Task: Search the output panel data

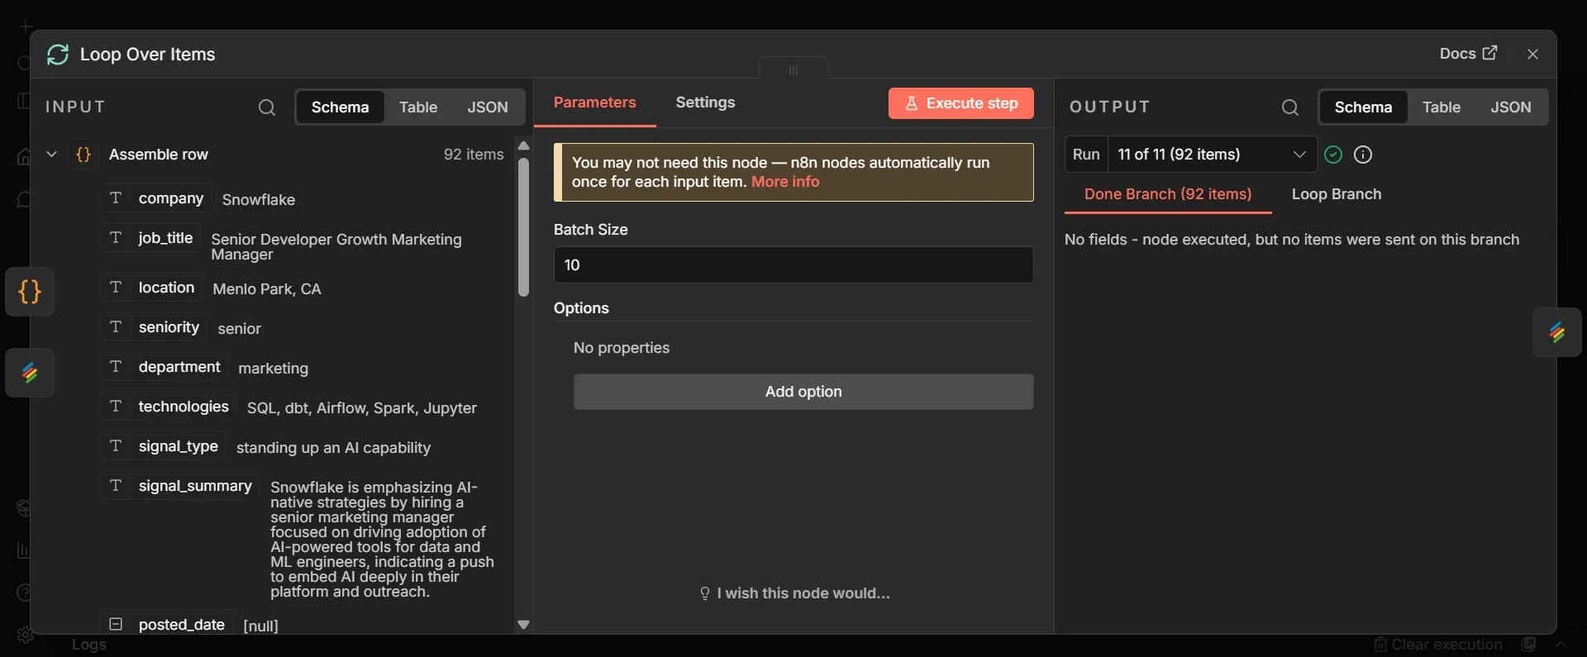Action: [1289, 107]
